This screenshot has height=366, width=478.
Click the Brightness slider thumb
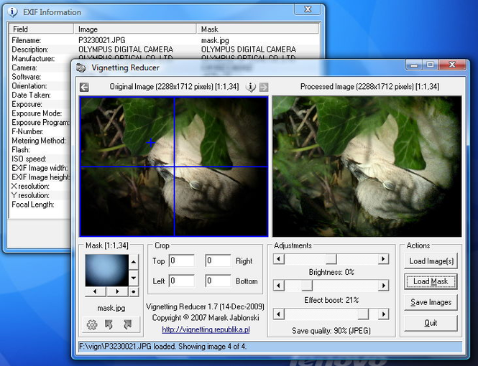(331, 258)
